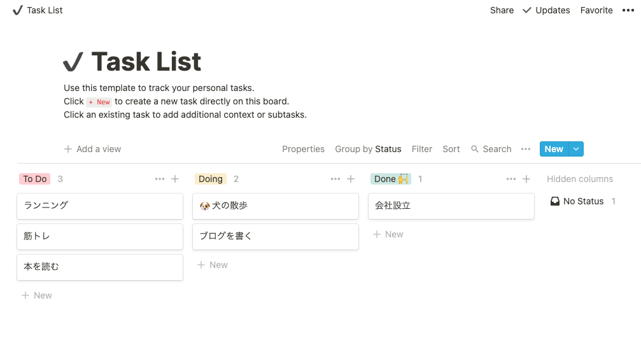The width and height of the screenshot is (641, 338).
Task: Click the Hidden columns label
Action: point(580,179)
